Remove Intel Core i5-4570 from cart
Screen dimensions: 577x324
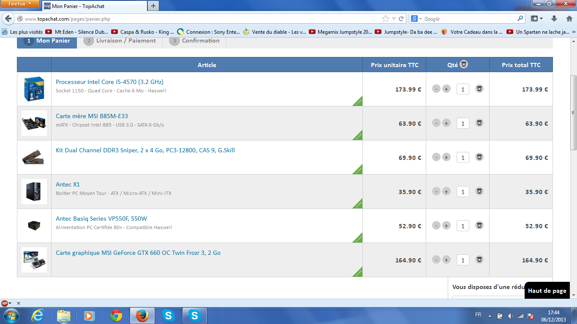pyautogui.click(x=479, y=89)
